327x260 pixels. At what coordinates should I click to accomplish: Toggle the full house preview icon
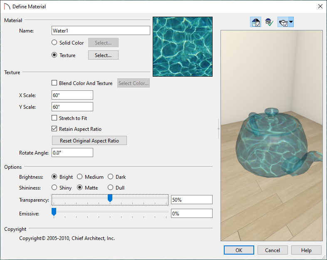pos(255,22)
